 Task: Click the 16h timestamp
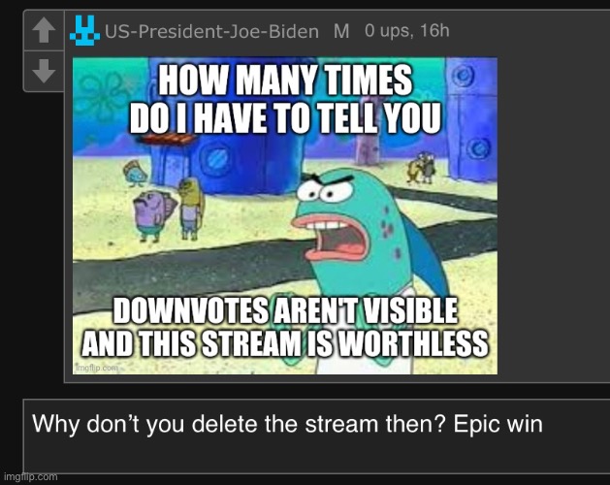[x=434, y=30]
